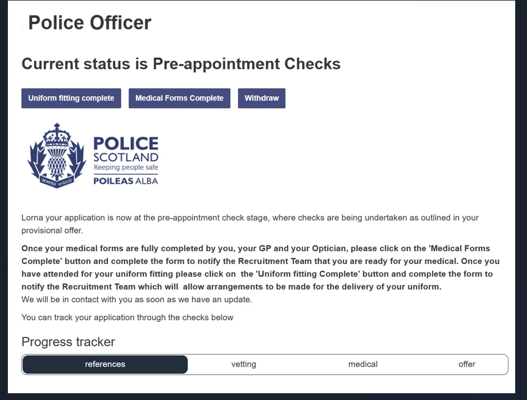Click the We will be in contact line
Viewport: 527px width, 400px height.
(x=137, y=299)
